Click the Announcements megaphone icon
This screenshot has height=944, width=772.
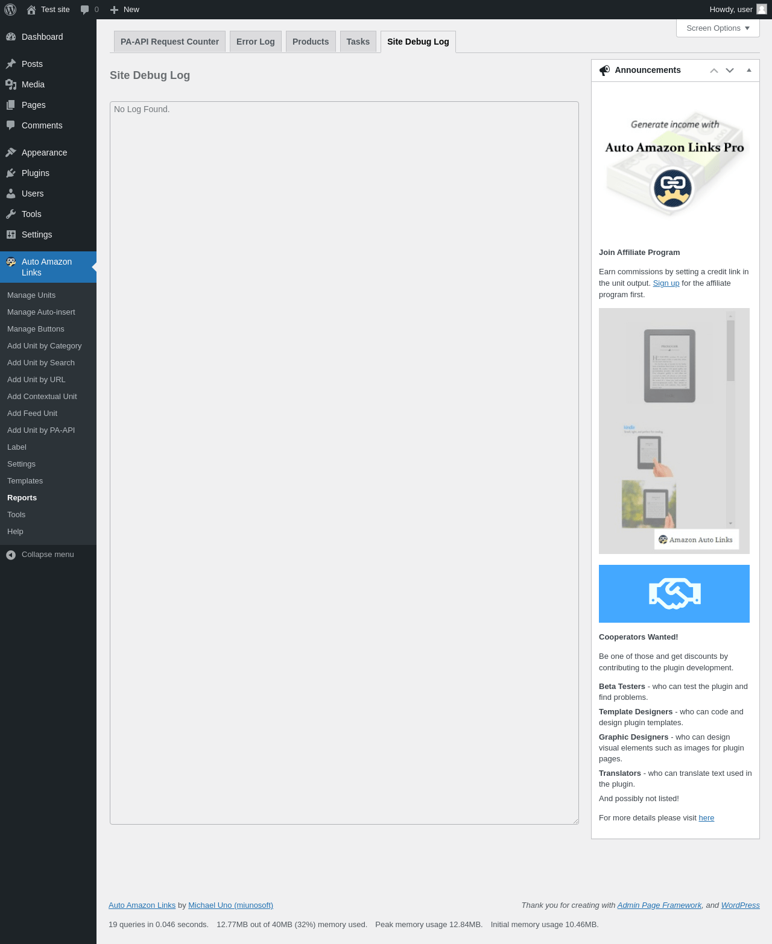pyautogui.click(x=604, y=71)
